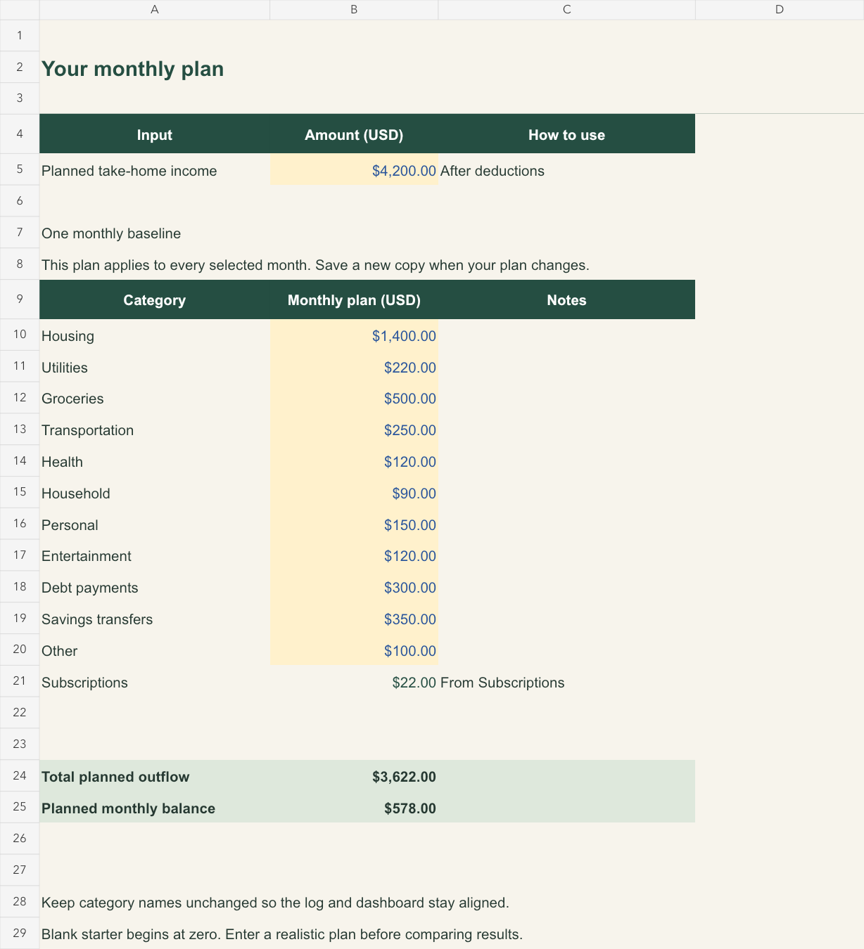Select the Health row amount $120.00
The height and width of the screenshot is (949, 864).
(354, 462)
